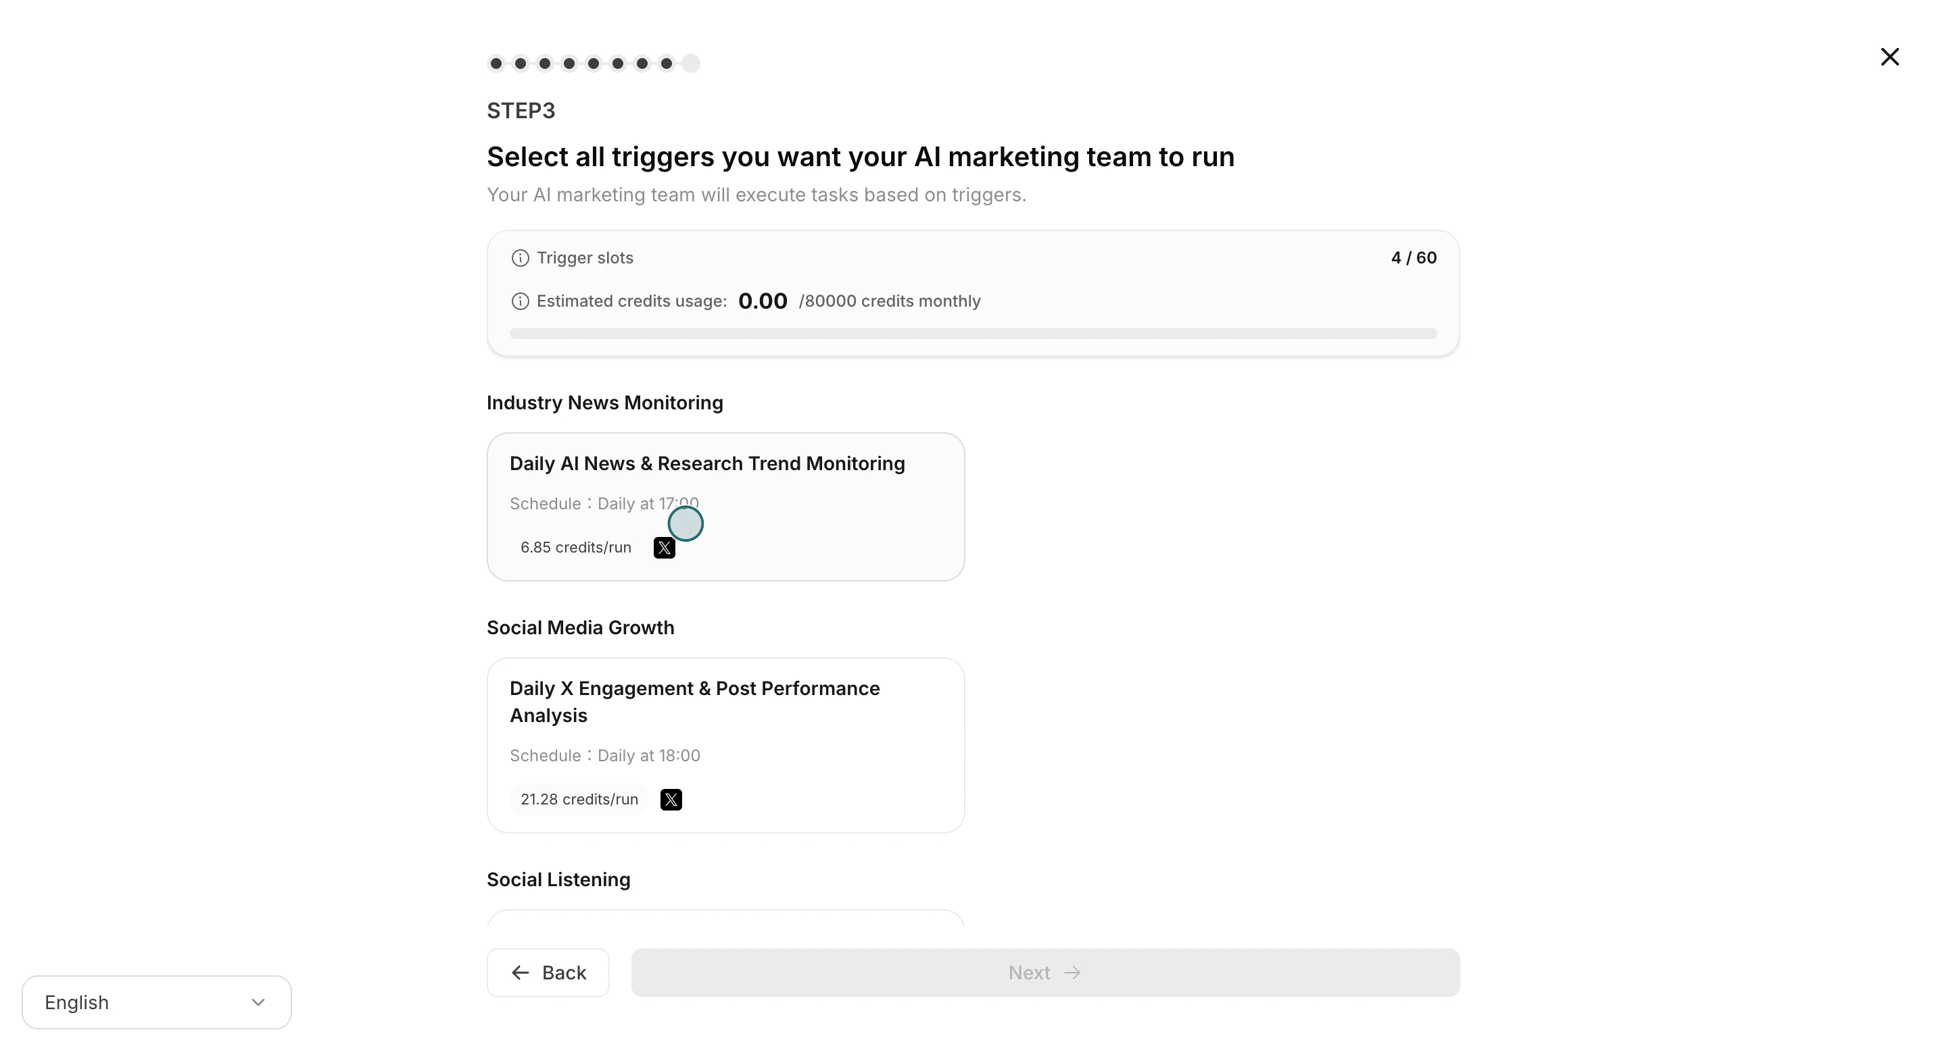Image resolution: width=1947 pixels, height=1051 pixels.
Task: Click the forward arrow icon inside Next button
Action: [x=1072, y=972]
